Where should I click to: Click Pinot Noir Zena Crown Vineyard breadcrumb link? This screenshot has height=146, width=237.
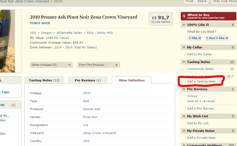pyautogui.click(x=25, y=1)
